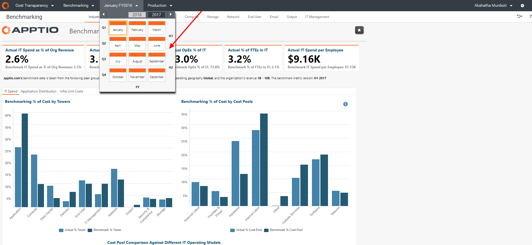Go to previous year with left arrow
Screen dimensions: 532x245
coord(103,14)
